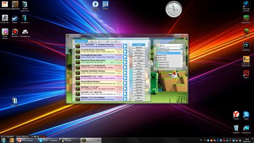Launch FortuneWorld Dupe Clans via play arrow
Screen dimensions: 254x143
click(125, 57)
